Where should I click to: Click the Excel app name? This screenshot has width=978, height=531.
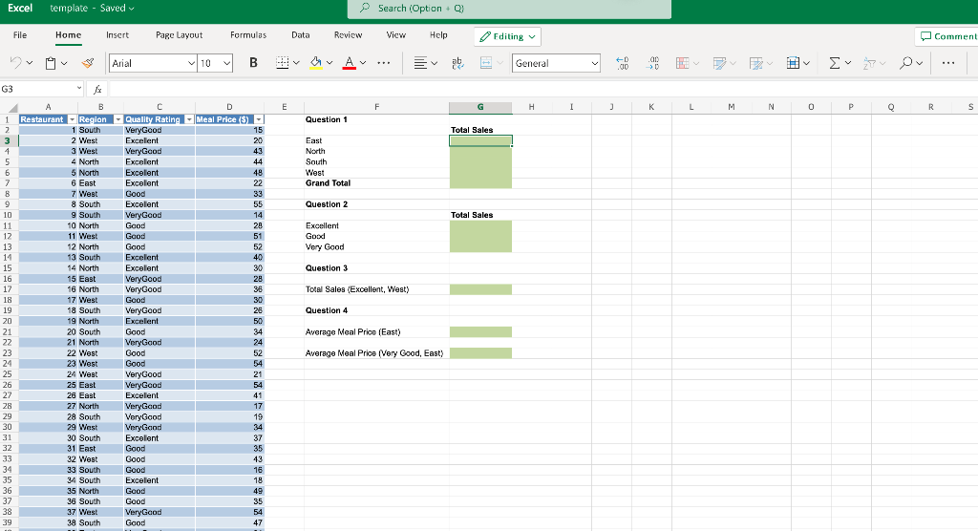tap(20, 8)
